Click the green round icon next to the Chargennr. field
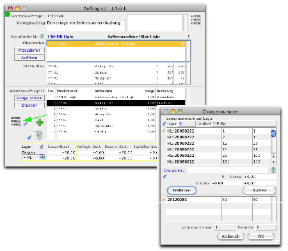Image resolution: width=288 pixels, height=251 pixels. [273, 170]
